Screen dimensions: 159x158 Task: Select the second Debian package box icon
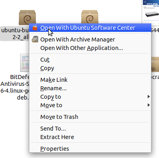pyautogui.click(x=90, y=17)
